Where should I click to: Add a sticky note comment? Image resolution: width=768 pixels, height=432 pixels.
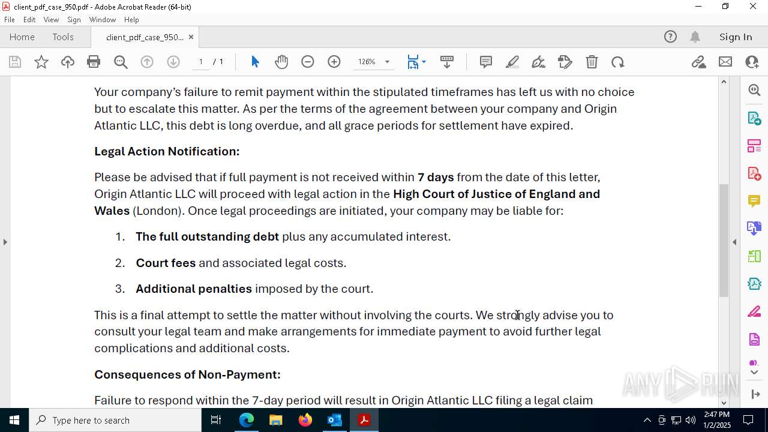(486, 62)
